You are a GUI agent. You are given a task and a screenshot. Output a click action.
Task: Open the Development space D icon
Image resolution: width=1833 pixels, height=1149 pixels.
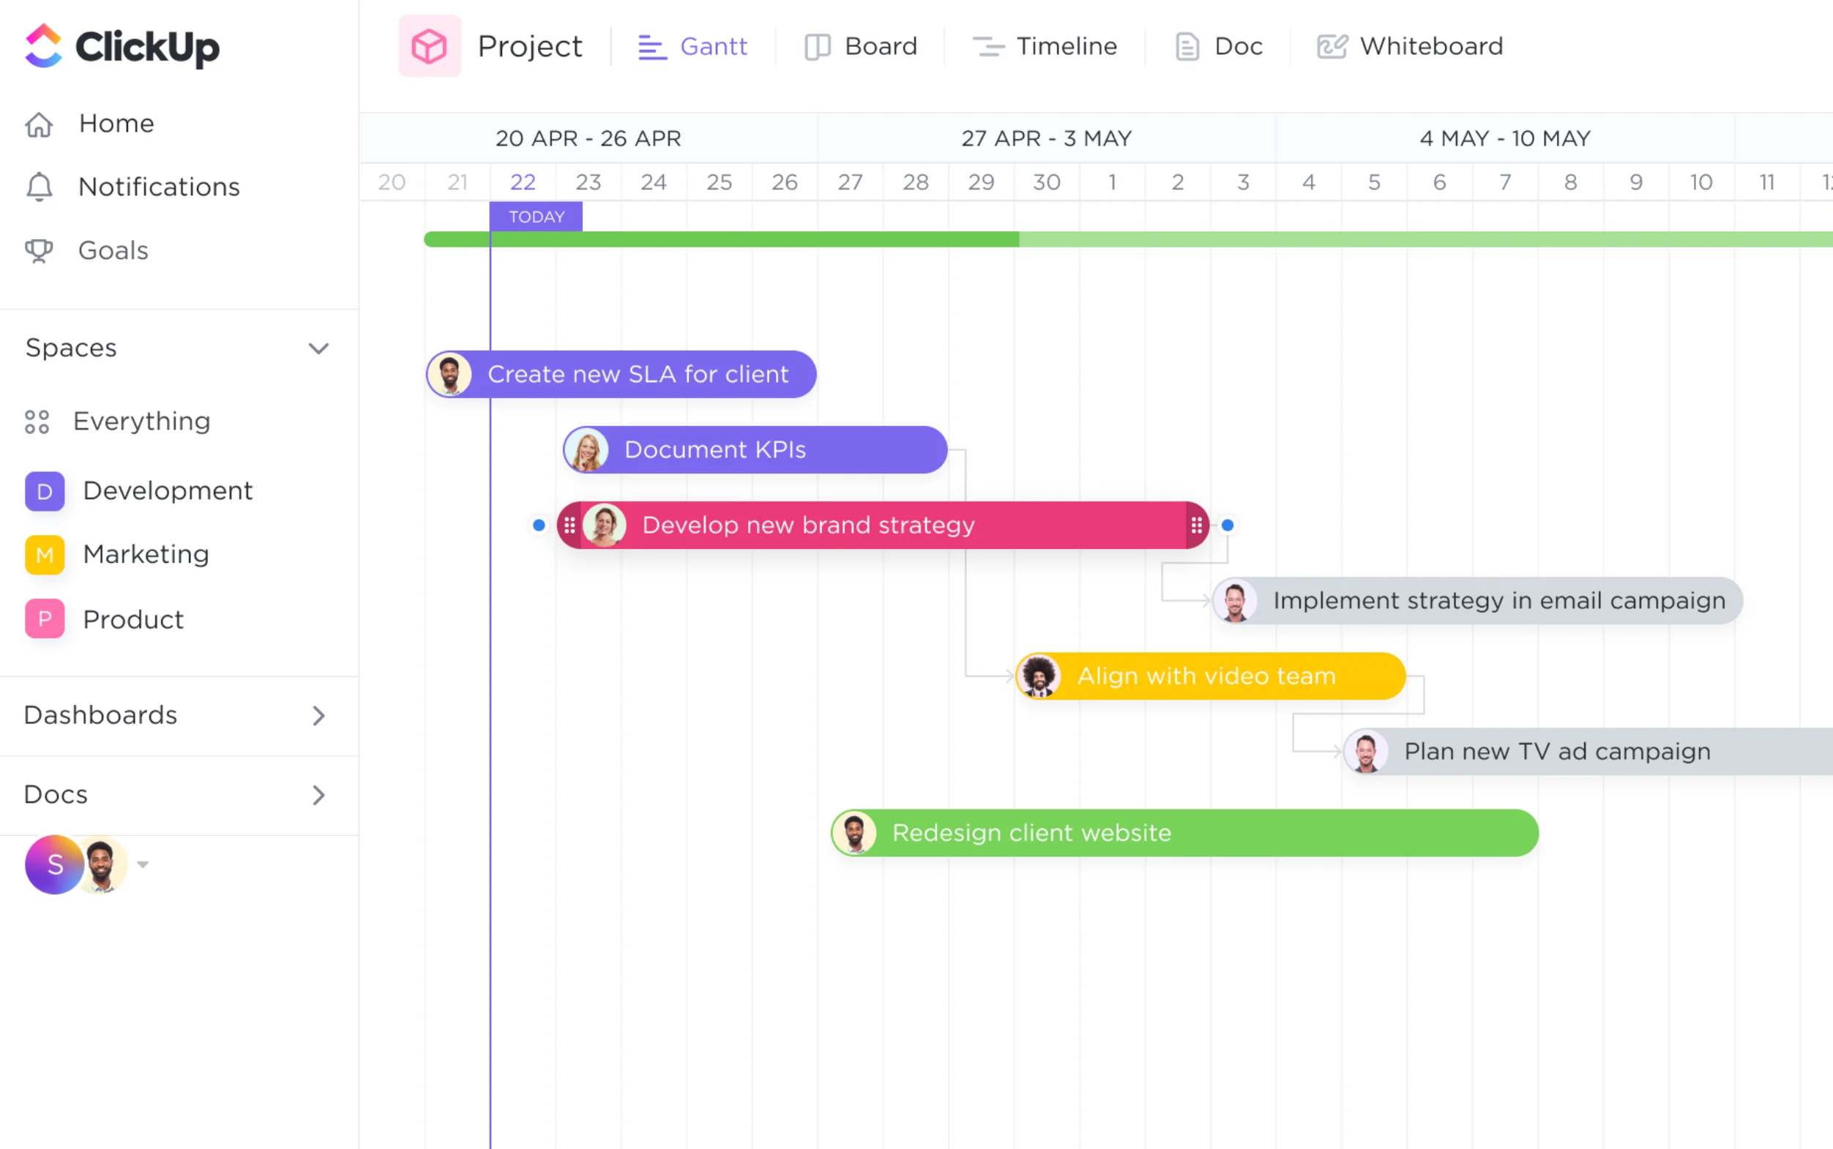44,492
